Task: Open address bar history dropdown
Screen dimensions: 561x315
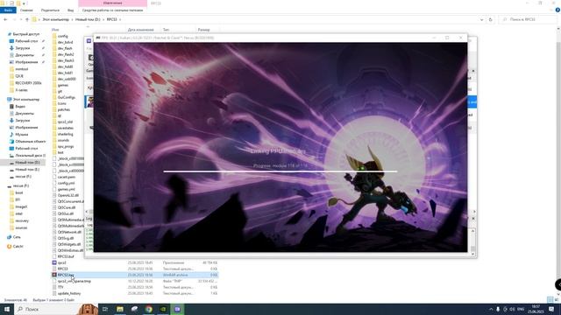Action: [x=481, y=19]
